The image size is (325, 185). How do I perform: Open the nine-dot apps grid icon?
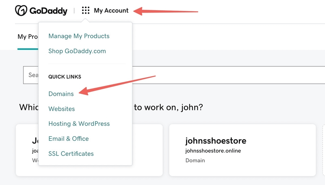tap(86, 11)
